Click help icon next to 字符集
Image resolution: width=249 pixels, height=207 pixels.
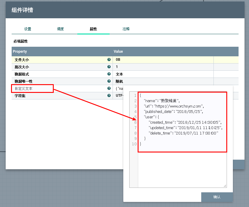click(109, 96)
